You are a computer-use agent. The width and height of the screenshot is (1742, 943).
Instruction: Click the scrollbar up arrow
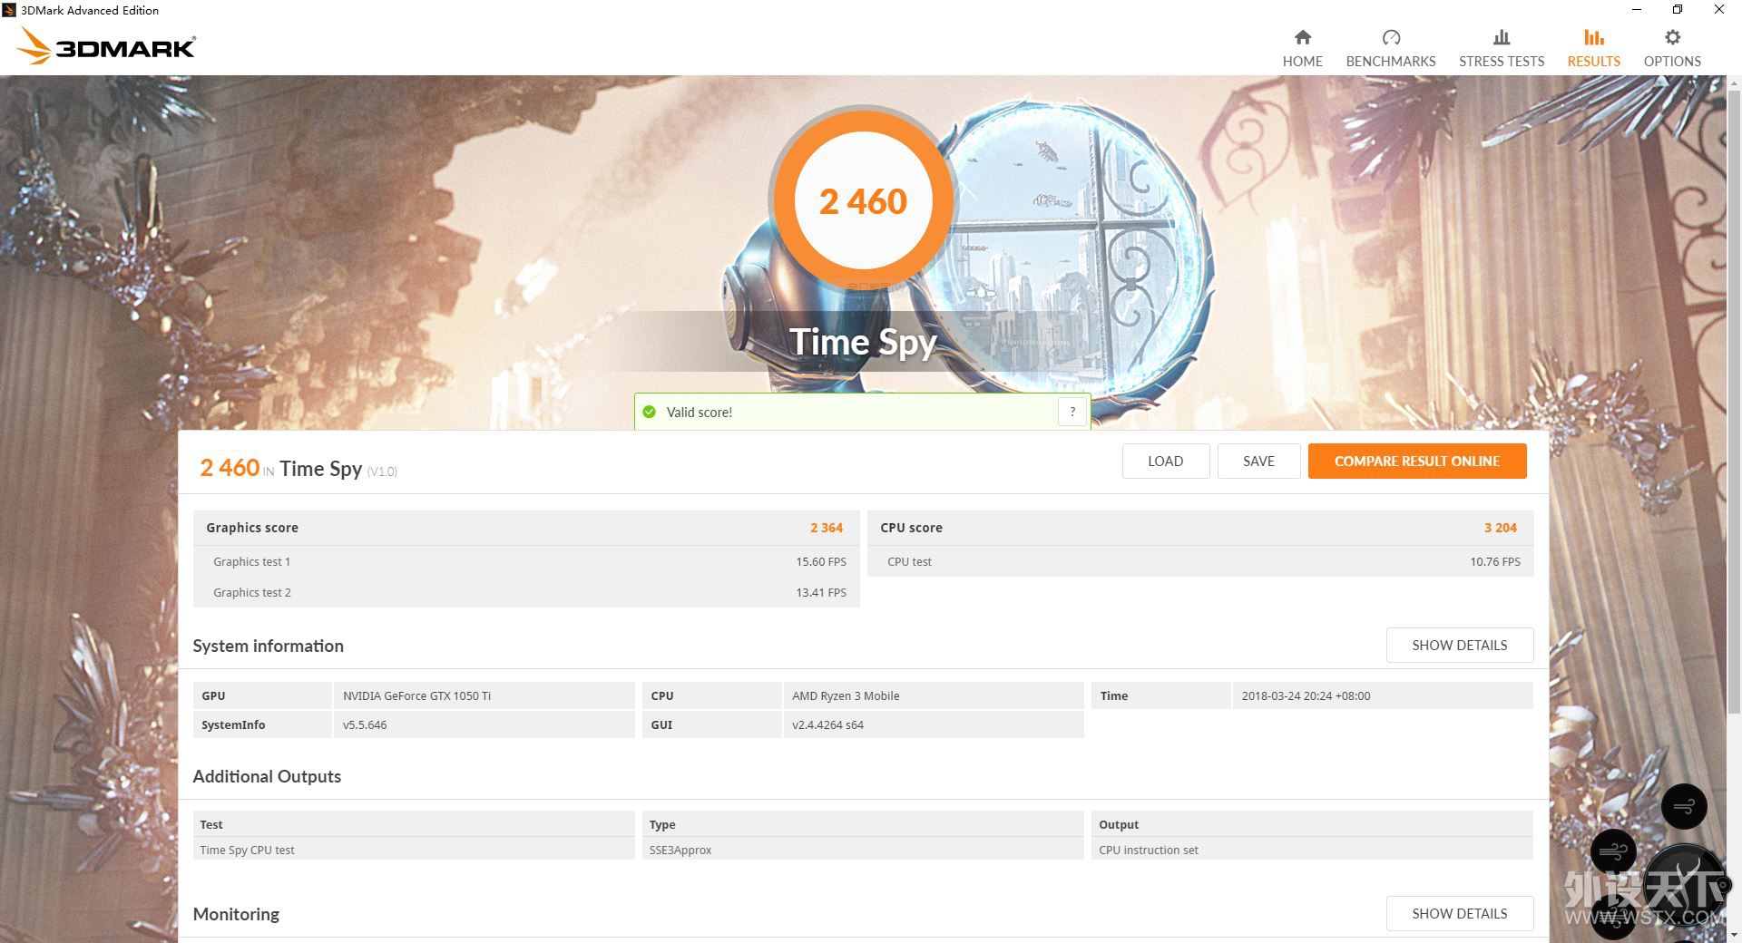coord(1734,83)
